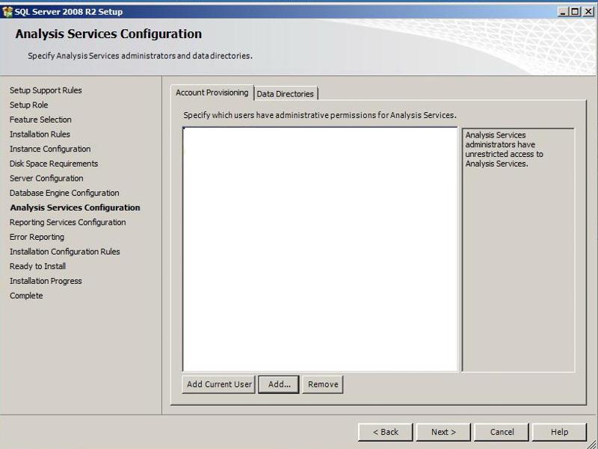Proceed with the Next > button

pyautogui.click(x=443, y=432)
